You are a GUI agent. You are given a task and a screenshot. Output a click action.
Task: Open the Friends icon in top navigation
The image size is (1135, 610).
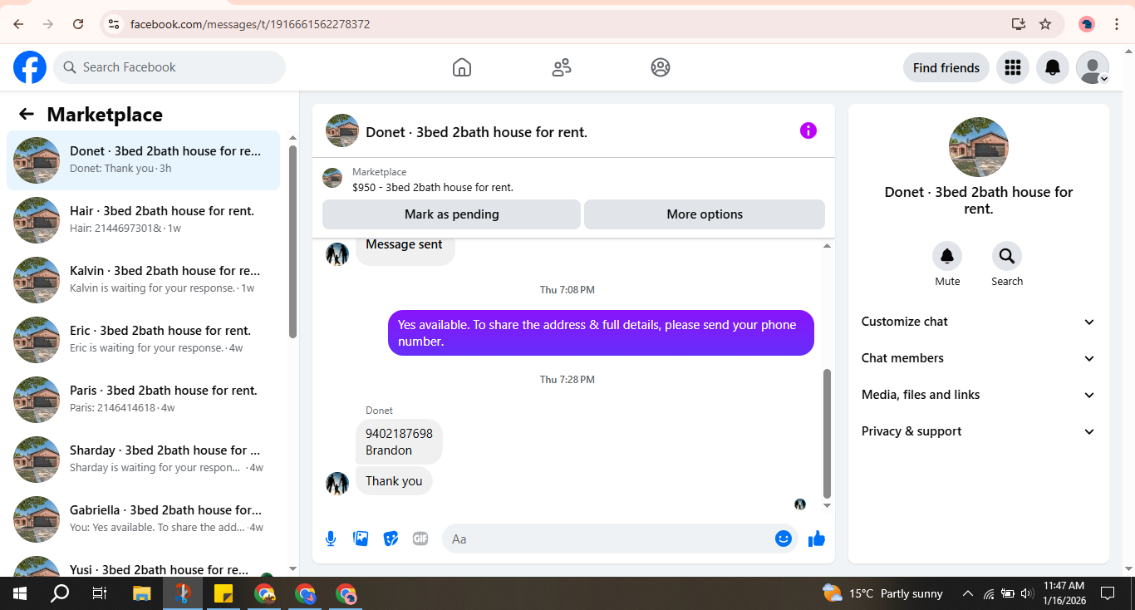(562, 67)
